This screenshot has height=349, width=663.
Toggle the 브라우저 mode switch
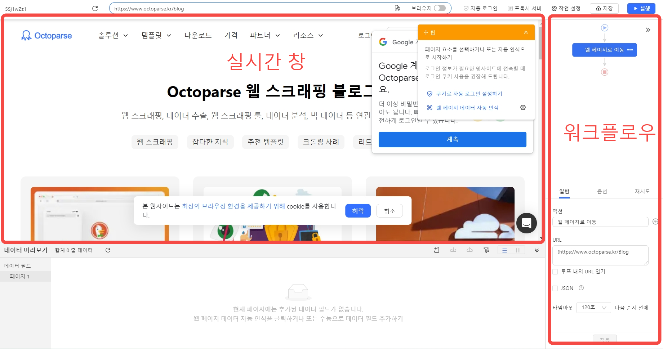pos(440,8)
